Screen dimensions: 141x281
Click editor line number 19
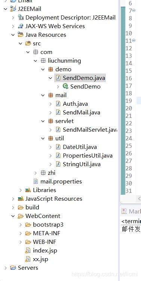pos(129,101)
